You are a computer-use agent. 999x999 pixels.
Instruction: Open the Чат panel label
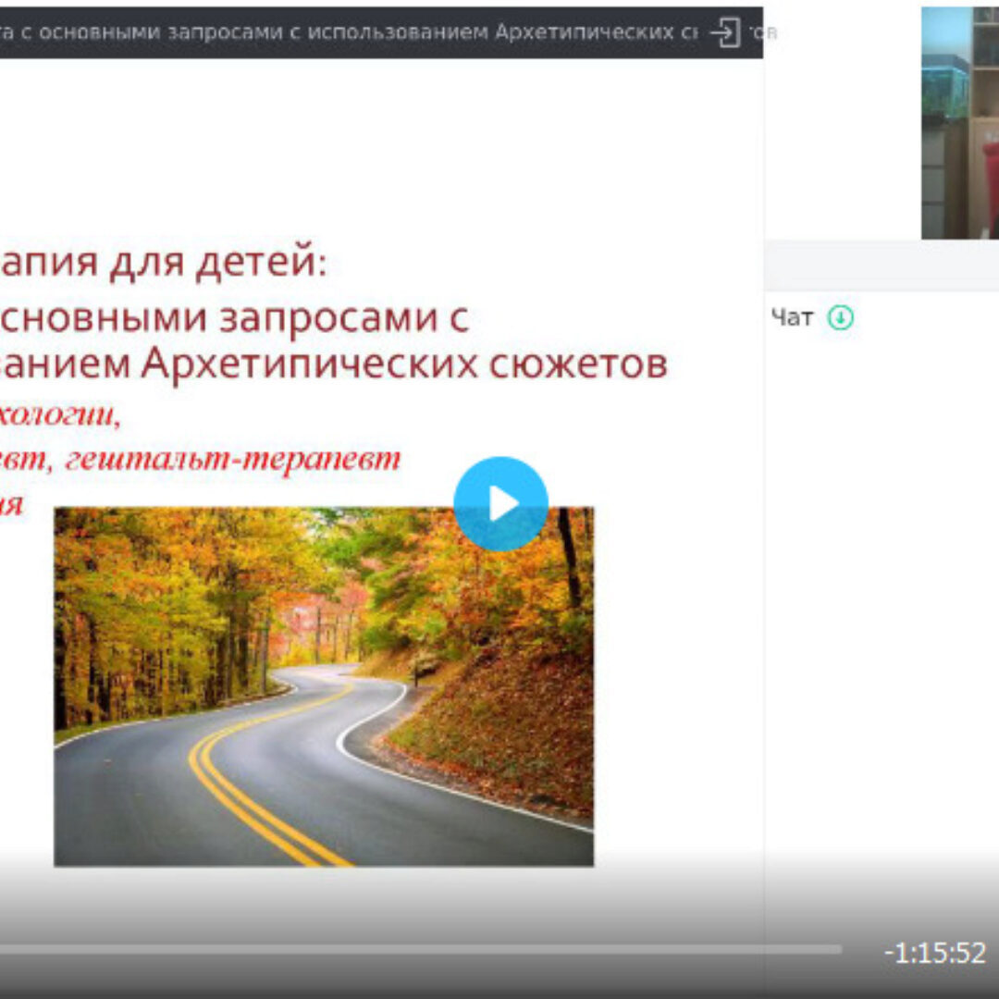(x=792, y=318)
